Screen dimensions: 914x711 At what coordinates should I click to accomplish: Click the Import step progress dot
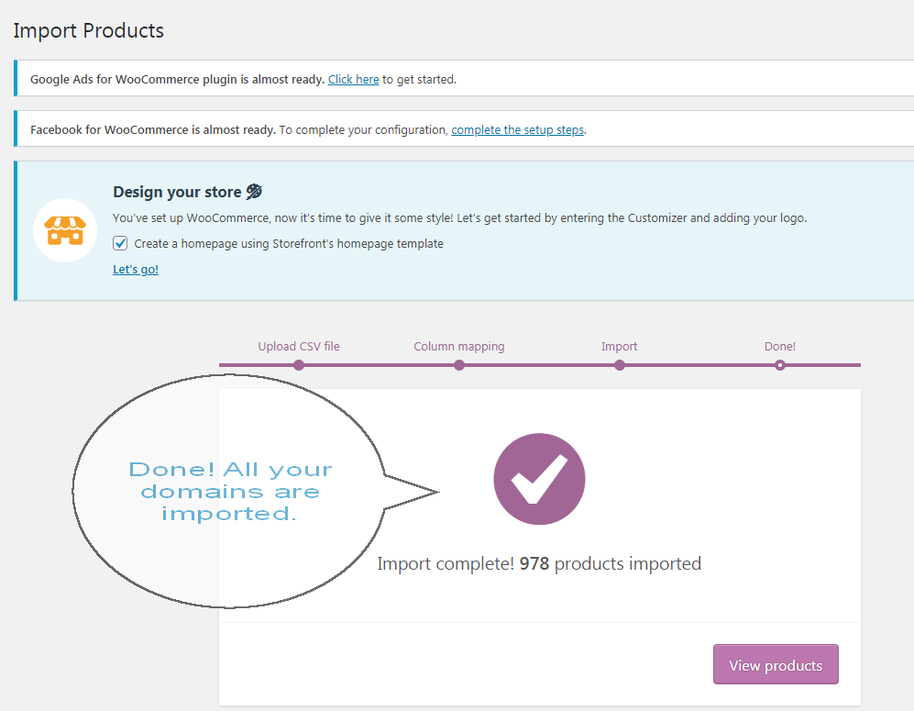(620, 365)
